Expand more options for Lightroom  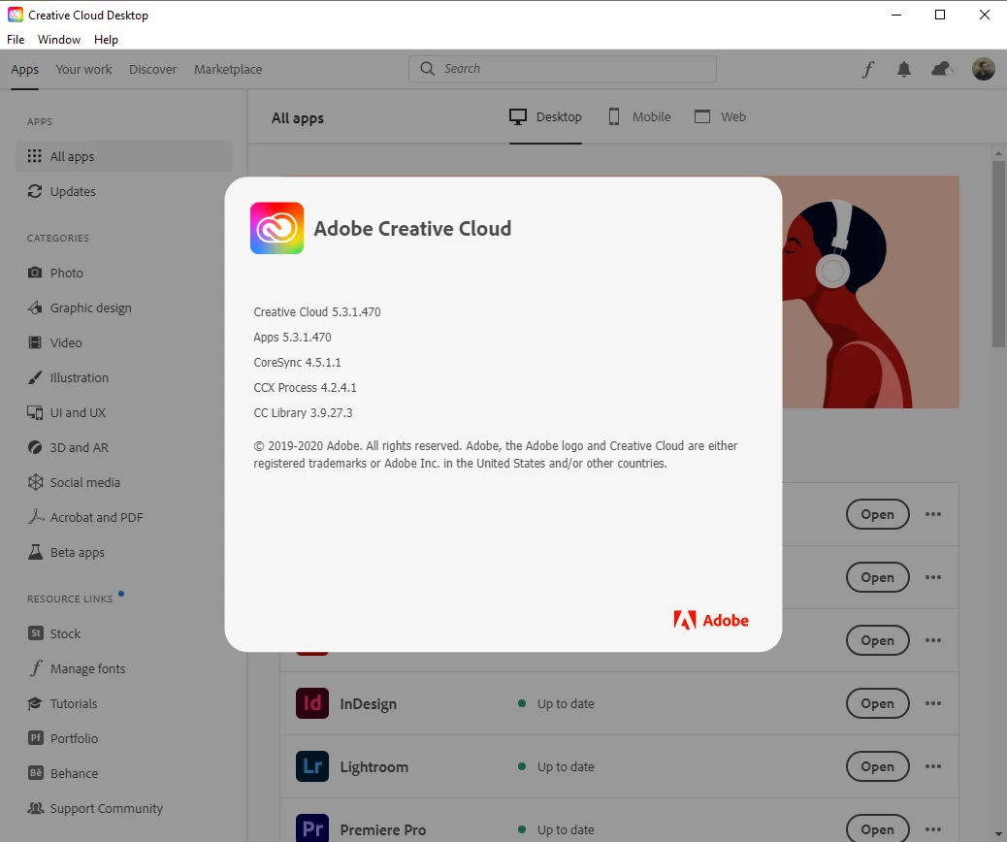pos(933,766)
